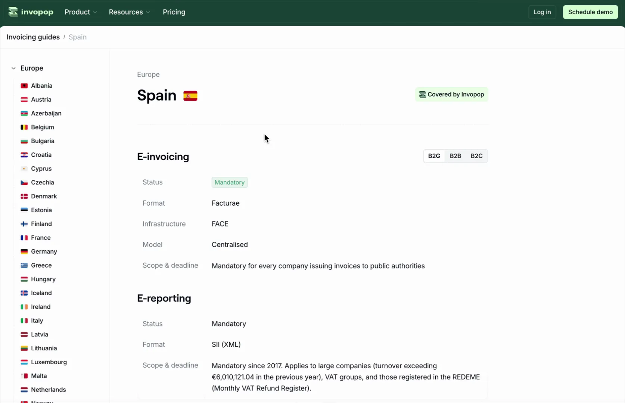The width and height of the screenshot is (625, 403).
Task: Click the Czechia flag icon
Action: (24, 182)
